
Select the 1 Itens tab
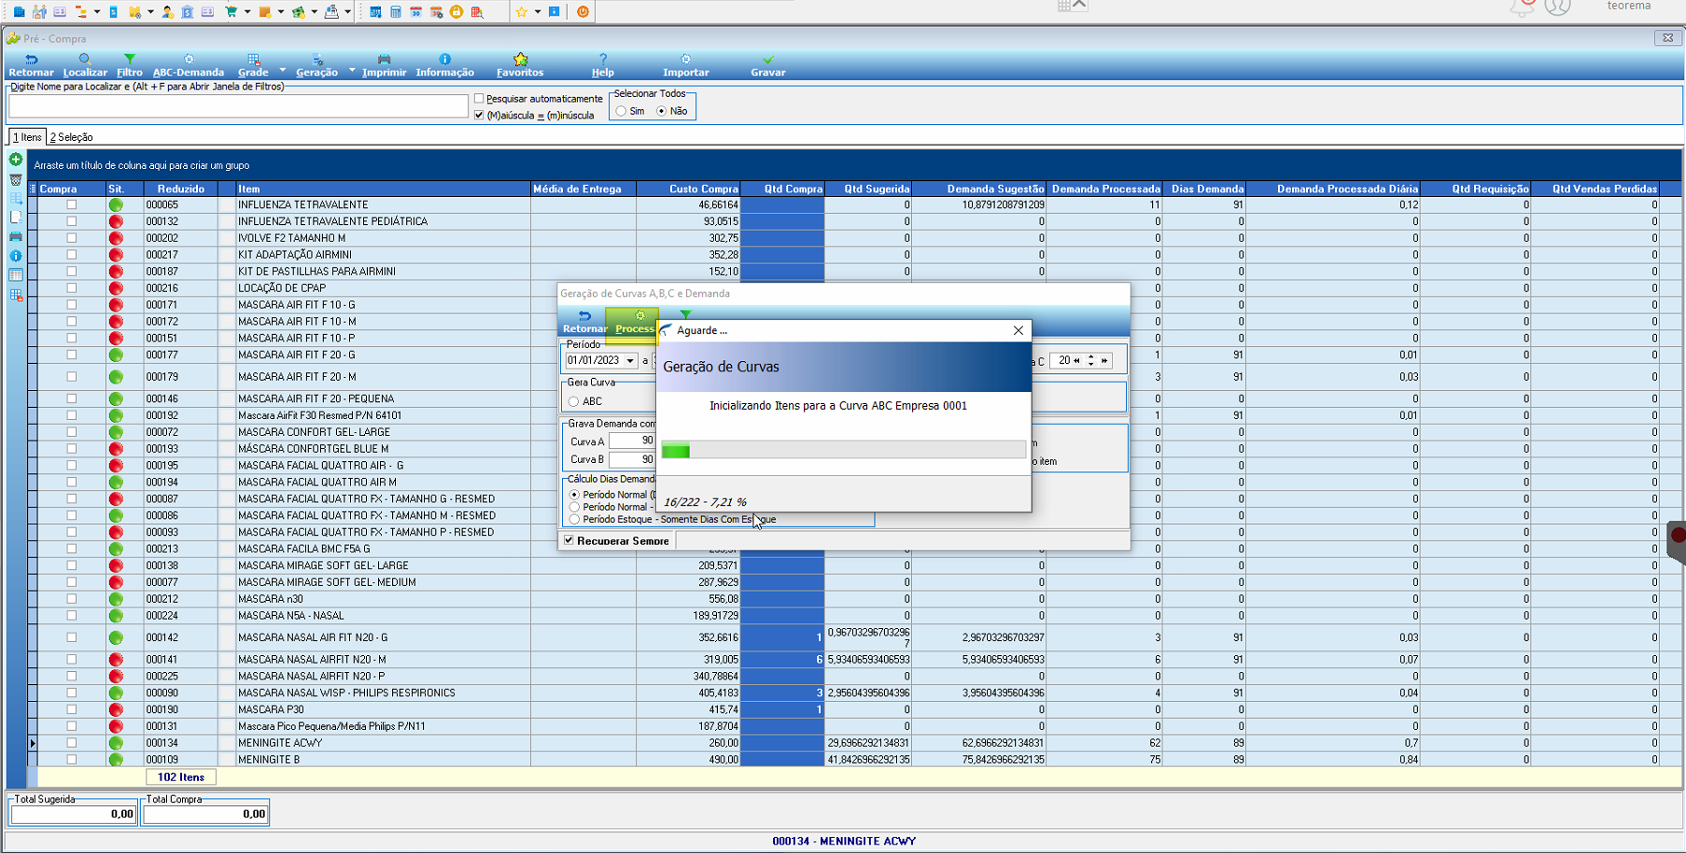27,137
